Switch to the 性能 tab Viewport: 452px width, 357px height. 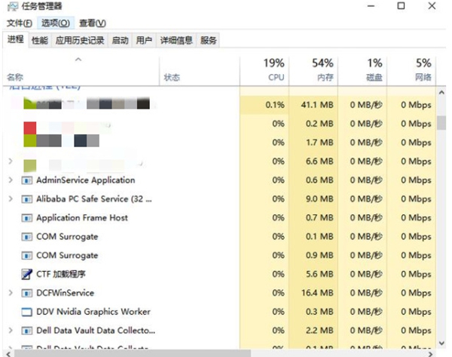tap(40, 41)
